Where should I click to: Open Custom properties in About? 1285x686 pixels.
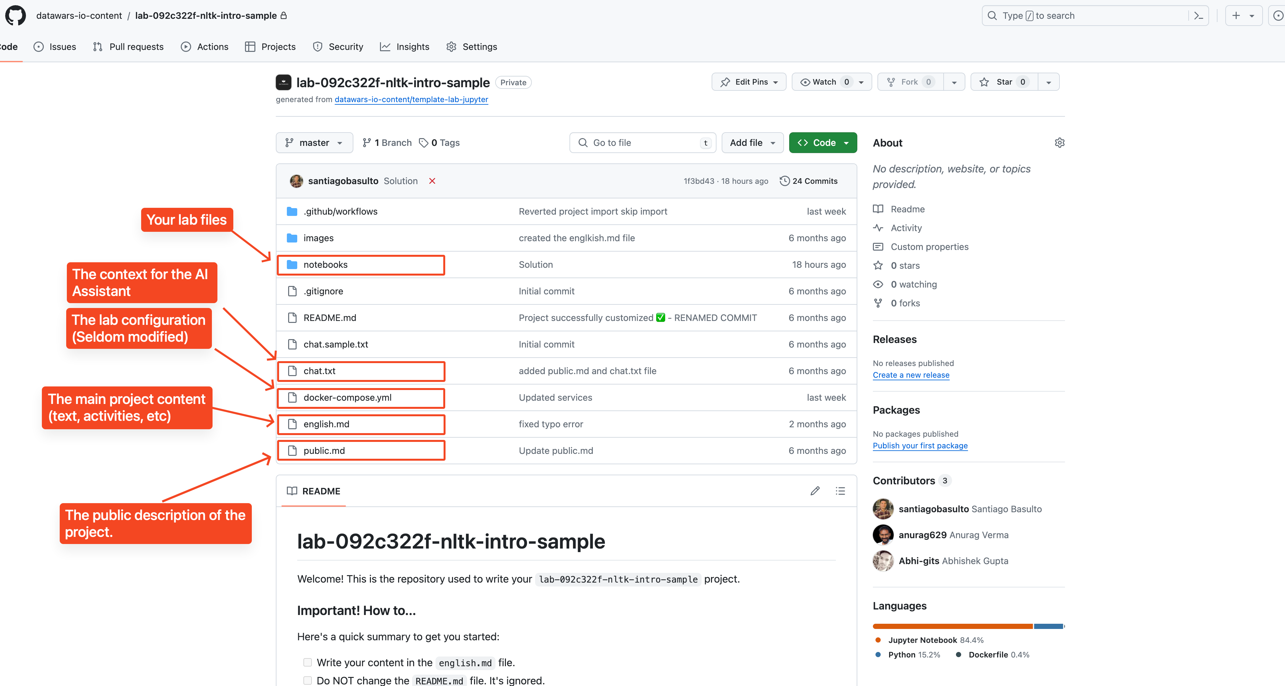point(921,247)
